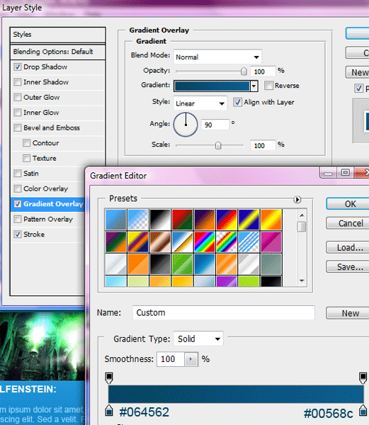Disable the Stroke effect checkbox
Viewport: 369px width, 425px height.
tap(18, 234)
